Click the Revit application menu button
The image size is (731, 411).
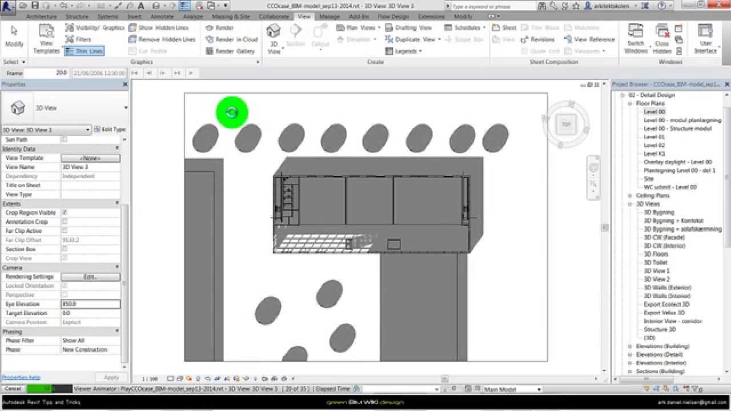click(8, 6)
